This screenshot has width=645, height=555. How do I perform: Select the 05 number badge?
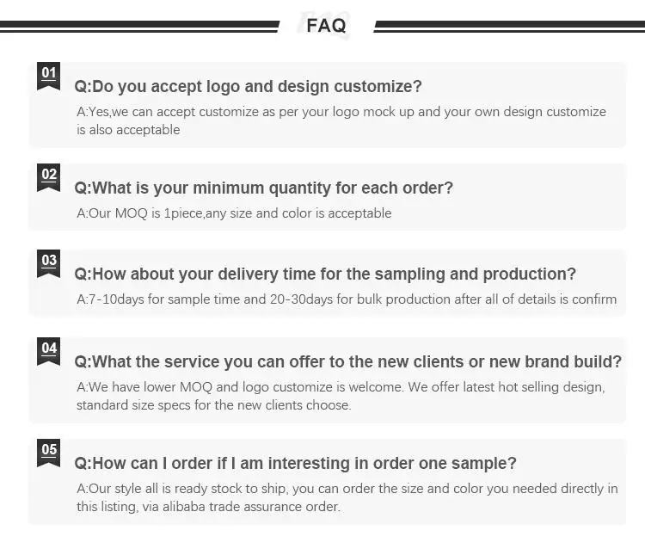click(49, 452)
